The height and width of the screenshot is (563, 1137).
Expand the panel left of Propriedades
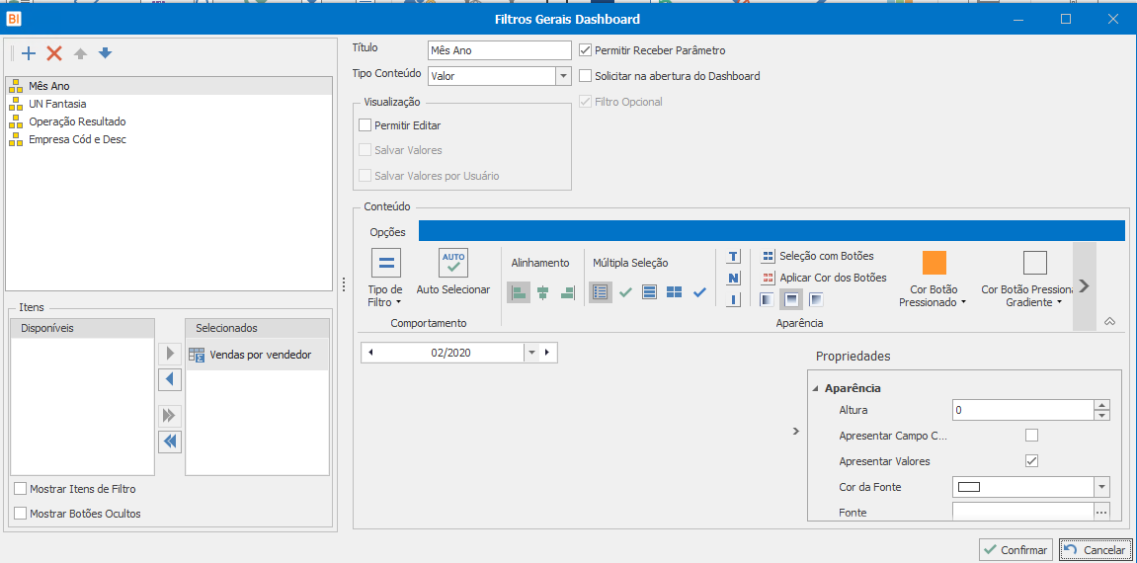coord(795,431)
